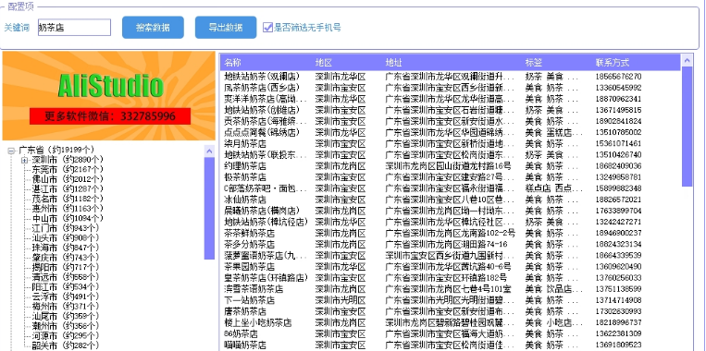Select the 茶多分奶茶店 row
Viewport: 706px width, 351px height.
pos(451,245)
